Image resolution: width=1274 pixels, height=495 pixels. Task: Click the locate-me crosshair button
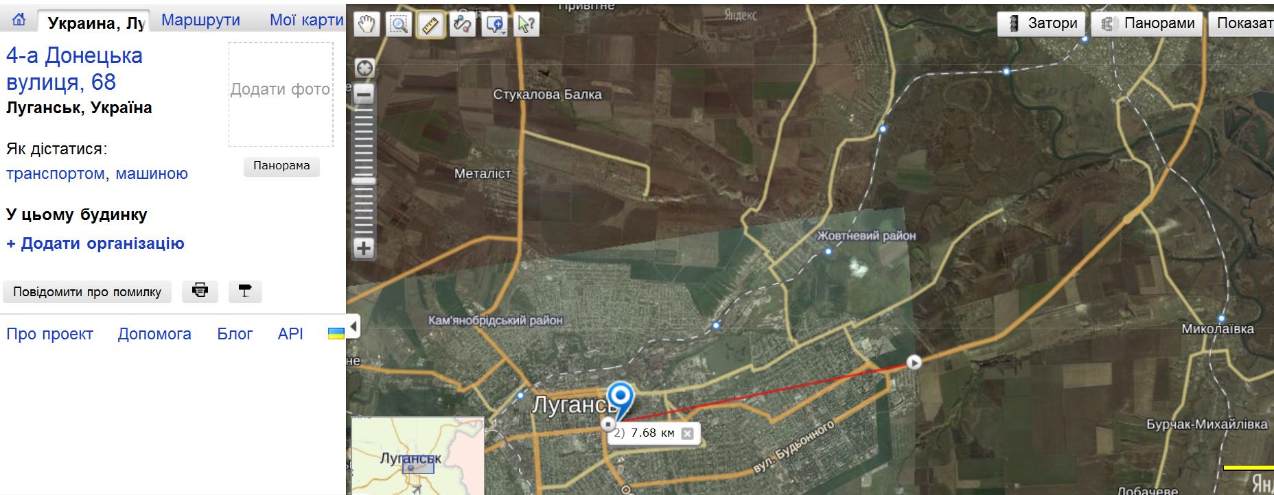pyautogui.click(x=364, y=68)
